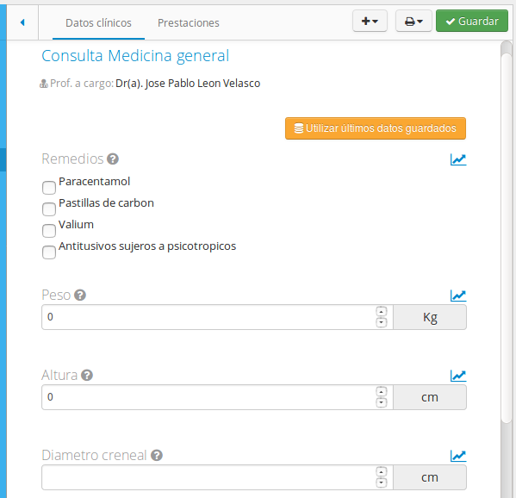Viewport: 516px width, 498px height.
Task: Open the Altura trend chart icon
Action: 458,376
